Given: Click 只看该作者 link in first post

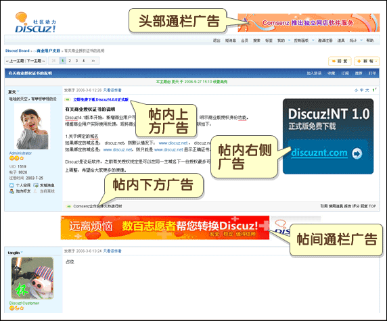Looking at the screenshot, I should 112,91.
